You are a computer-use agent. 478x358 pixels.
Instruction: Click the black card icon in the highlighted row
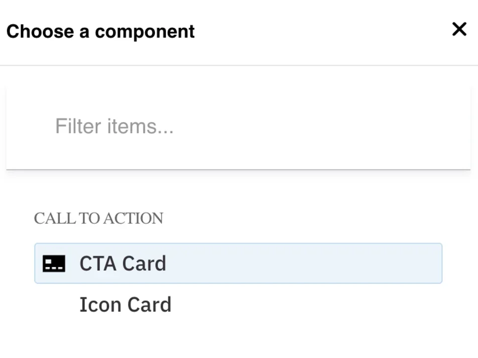[x=54, y=264]
